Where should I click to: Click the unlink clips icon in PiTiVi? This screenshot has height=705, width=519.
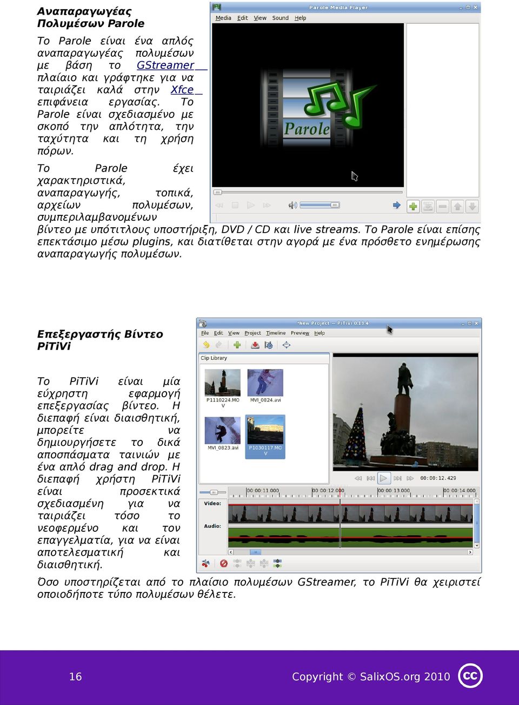237,563
